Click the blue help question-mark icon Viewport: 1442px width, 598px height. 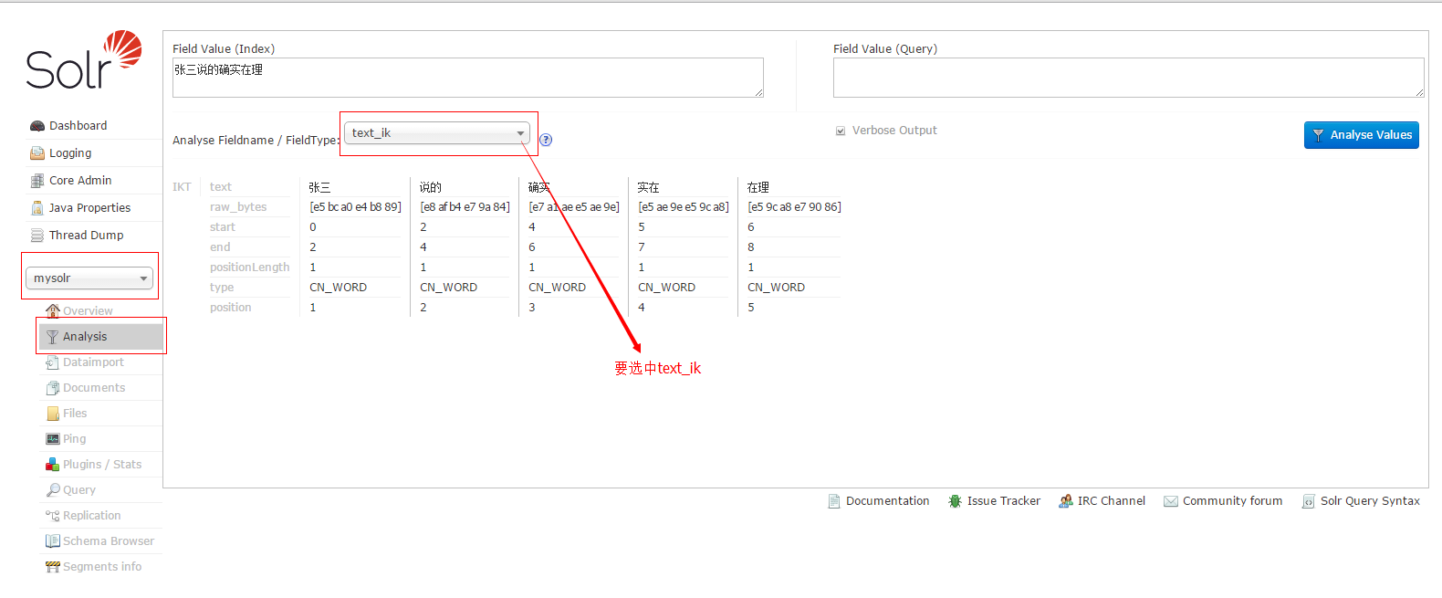point(546,140)
